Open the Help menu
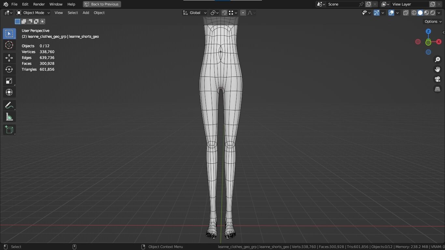 coord(71,4)
